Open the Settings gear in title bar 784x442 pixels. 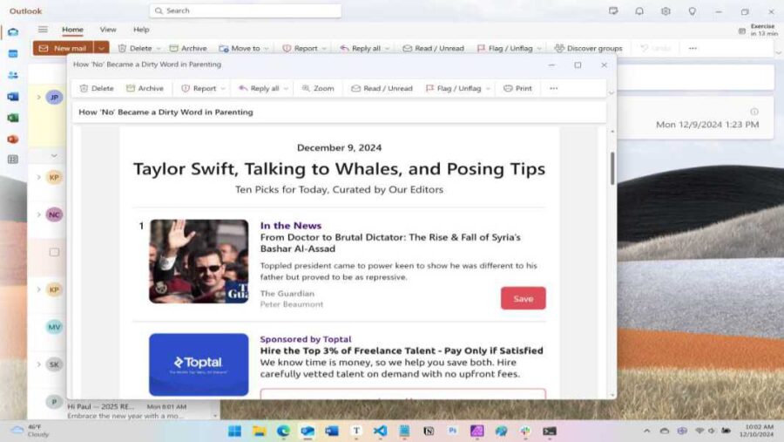point(666,11)
